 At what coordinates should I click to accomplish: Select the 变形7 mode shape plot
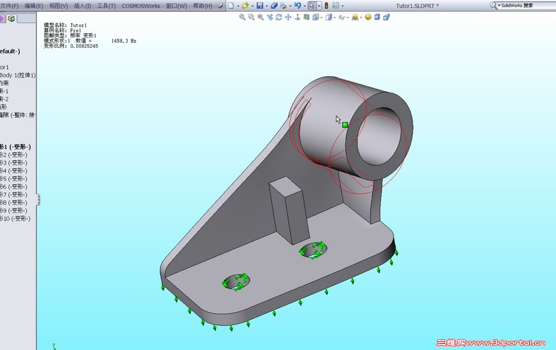14,195
